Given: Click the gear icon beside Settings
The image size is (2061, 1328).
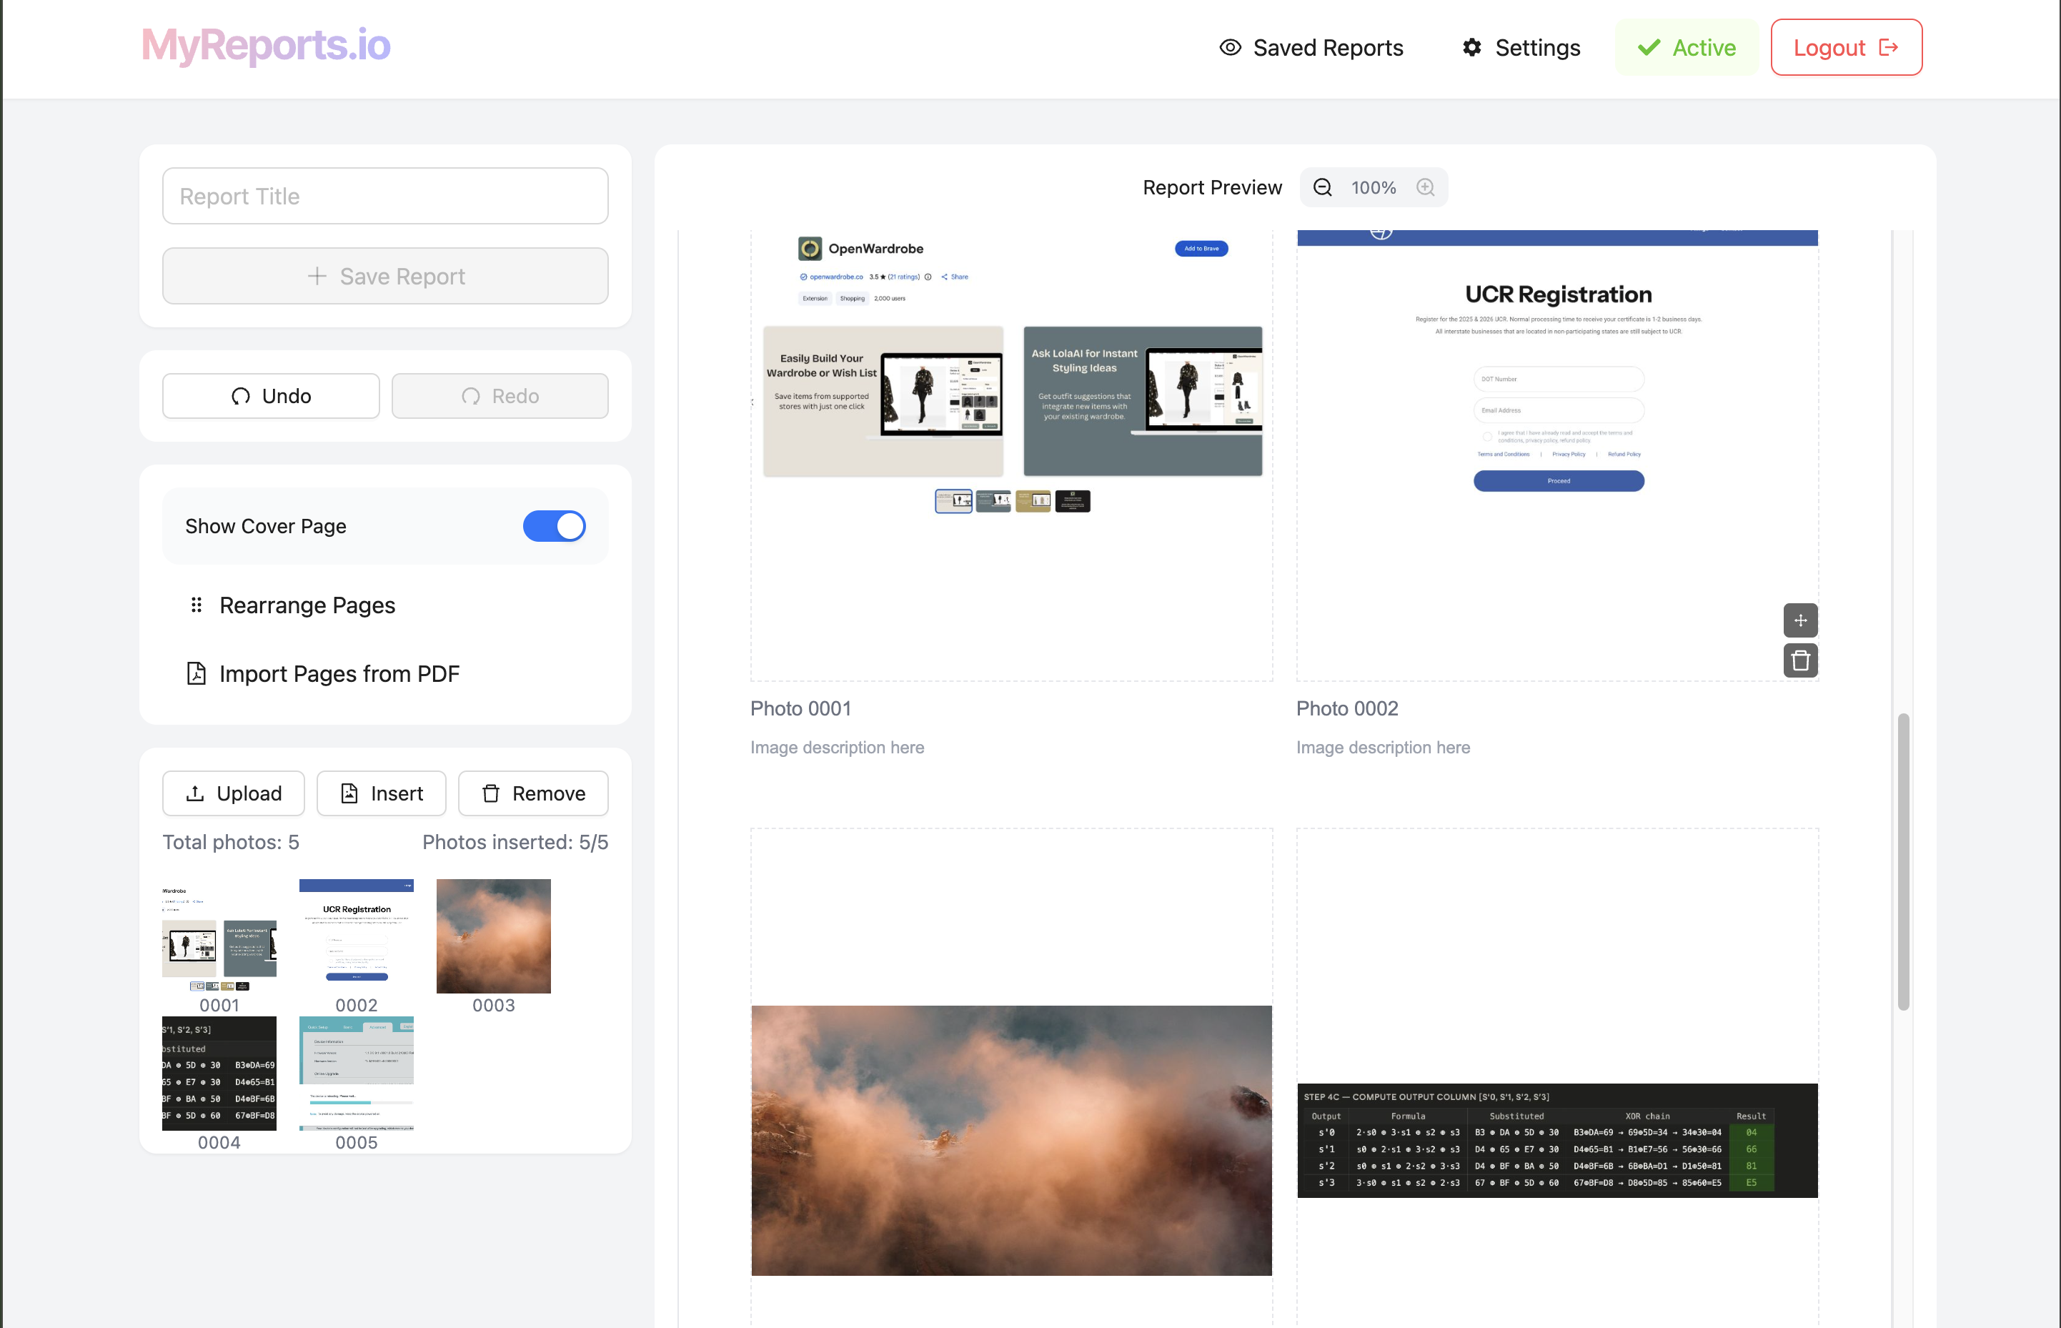Looking at the screenshot, I should [x=1472, y=47].
